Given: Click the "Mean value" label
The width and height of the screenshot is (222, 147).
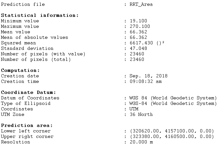Looking at the screenshot, I should coord(16,32).
